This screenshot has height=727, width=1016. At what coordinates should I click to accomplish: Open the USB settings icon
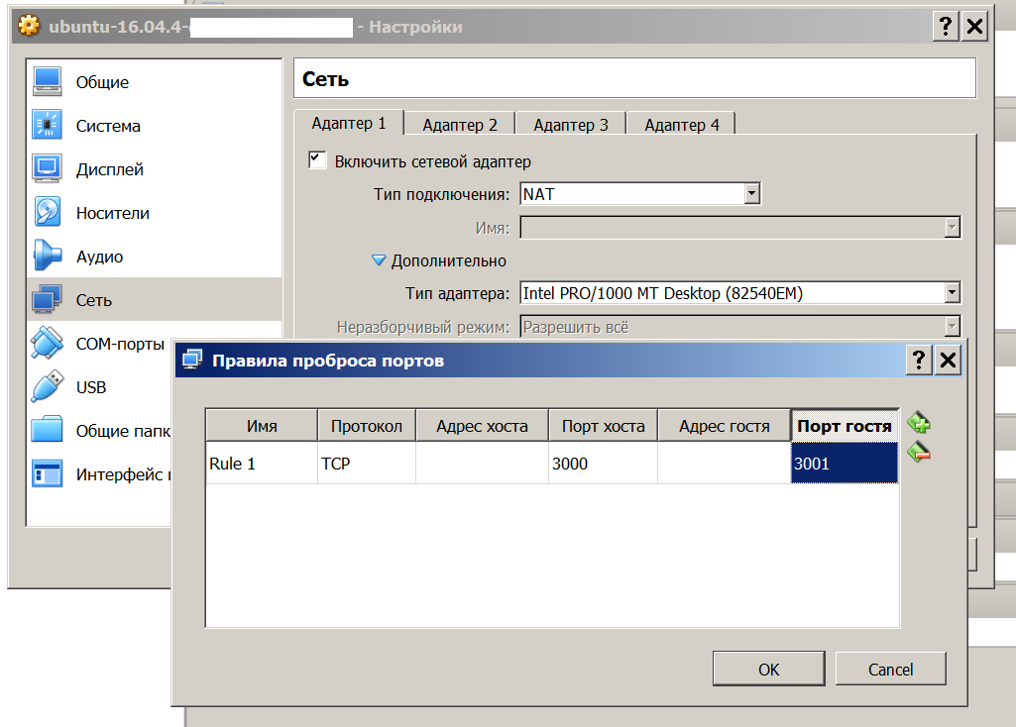pos(48,387)
